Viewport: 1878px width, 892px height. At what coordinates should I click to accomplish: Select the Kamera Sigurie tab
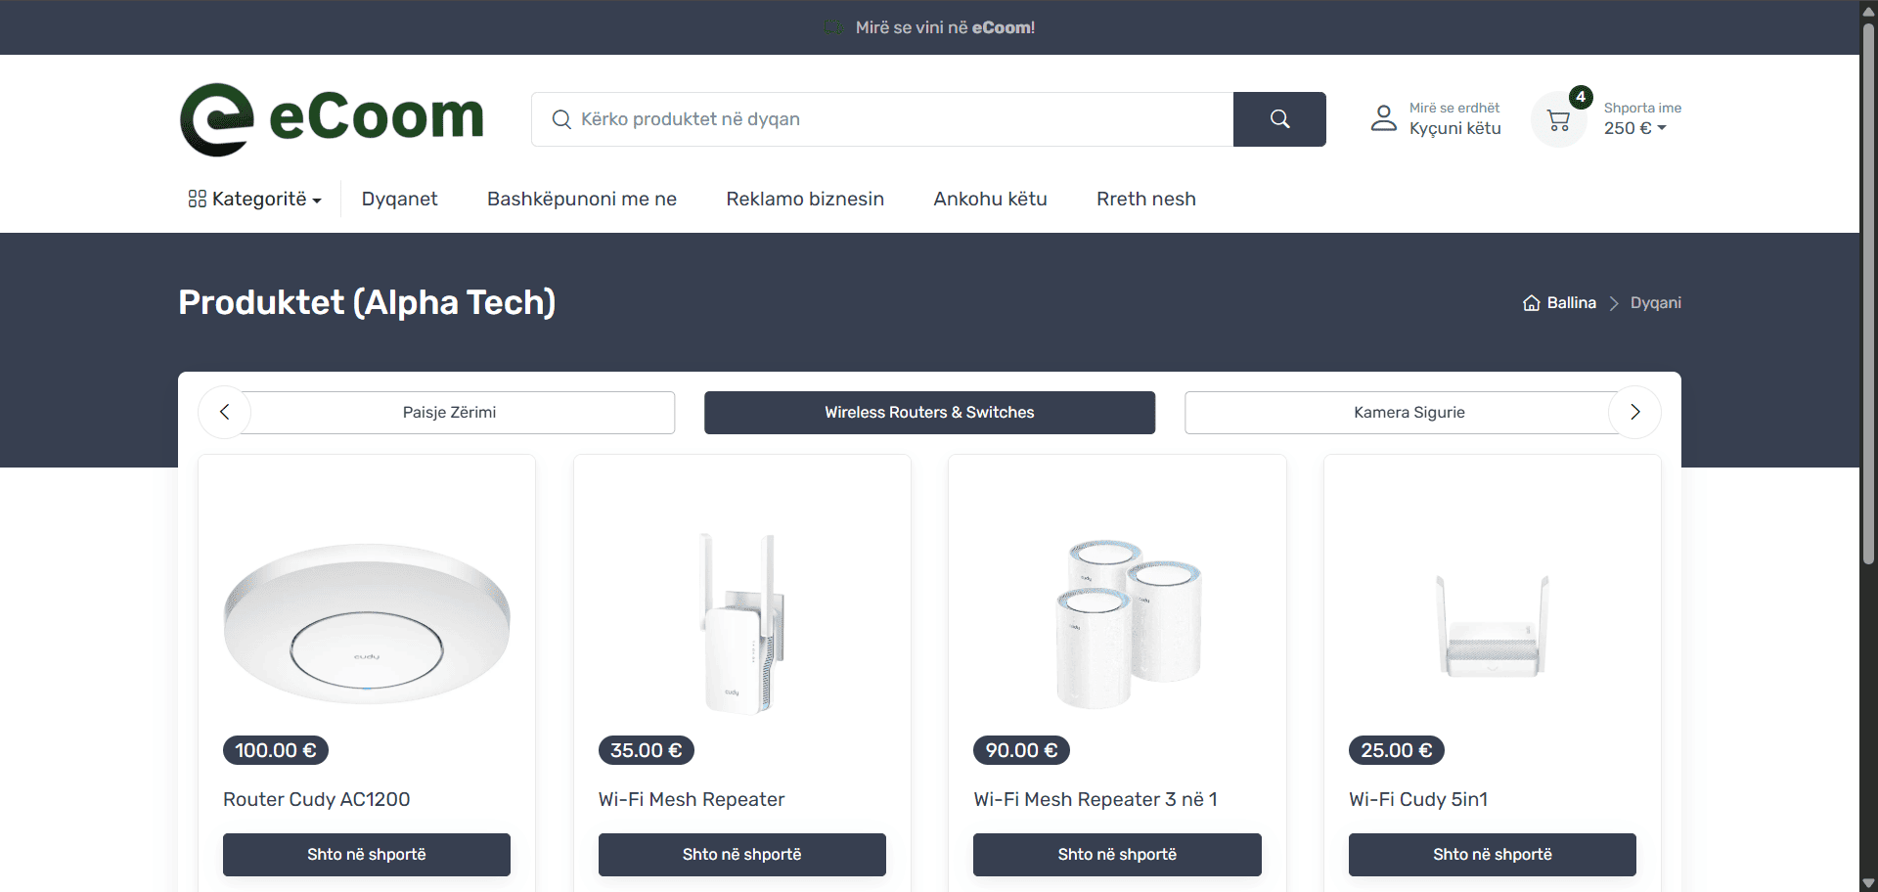(x=1408, y=413)
